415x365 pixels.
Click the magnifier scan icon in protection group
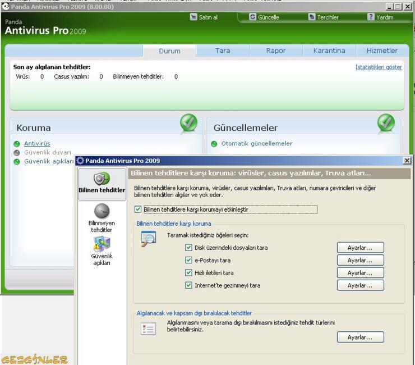click(149, 239)
